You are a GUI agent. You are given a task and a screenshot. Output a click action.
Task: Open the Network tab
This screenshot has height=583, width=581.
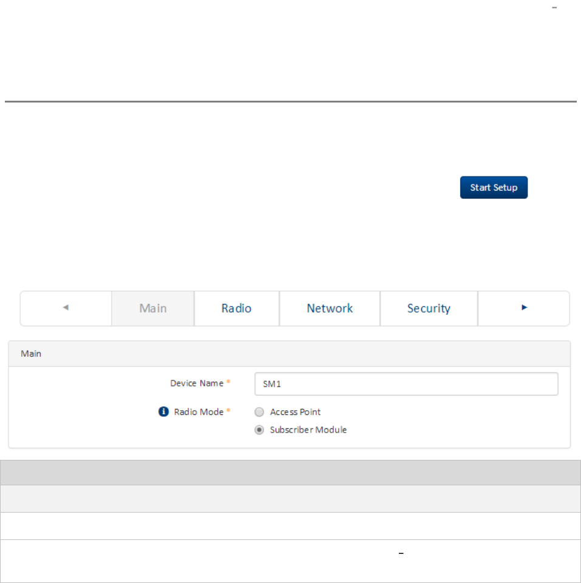[330, 308]
